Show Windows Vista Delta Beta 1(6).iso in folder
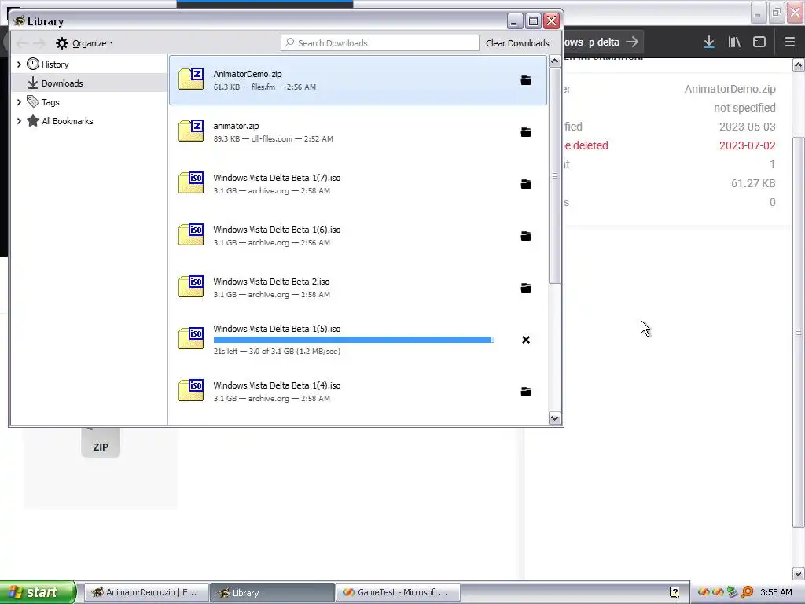This screenshot has height=604, width=805. pyautogui.click(x=526, y=236)
